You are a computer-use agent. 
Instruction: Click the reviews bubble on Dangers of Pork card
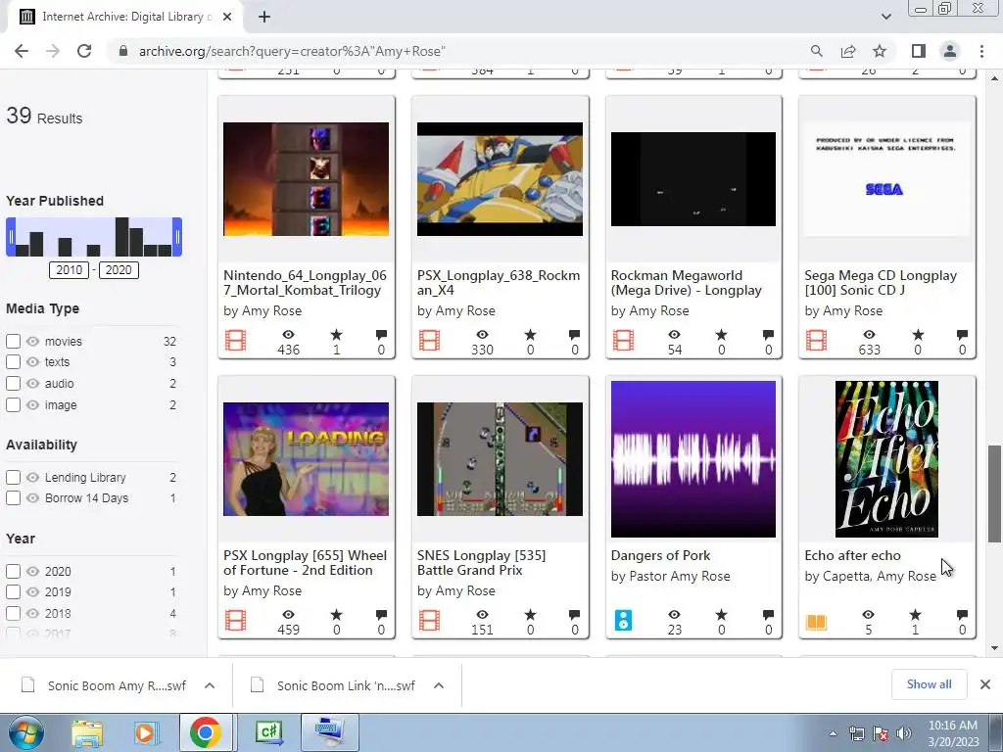[x=768, y=615]
